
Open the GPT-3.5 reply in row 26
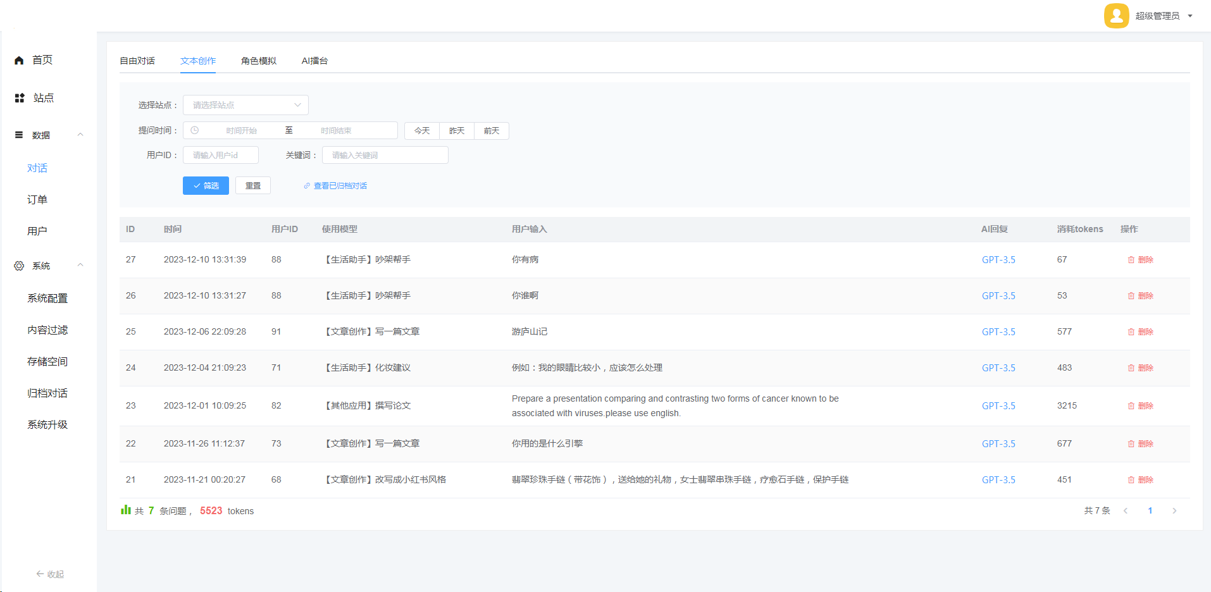tap(998, 296)
